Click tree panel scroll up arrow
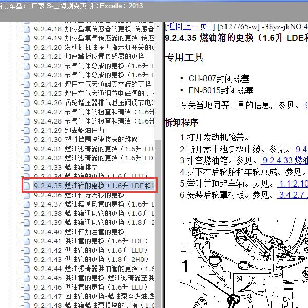 [158, 26]
